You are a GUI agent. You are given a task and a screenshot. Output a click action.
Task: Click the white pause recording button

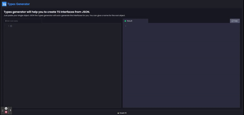[x=6, y=108]
